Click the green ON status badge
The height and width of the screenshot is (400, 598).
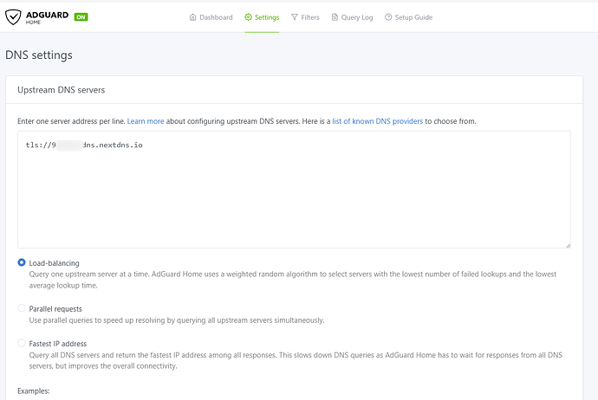(81, 17)
